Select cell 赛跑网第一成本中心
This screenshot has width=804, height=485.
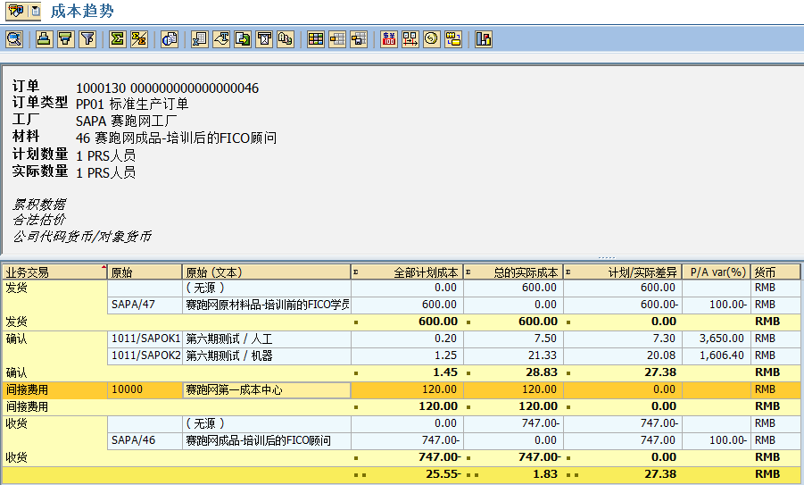click(266, 389)
